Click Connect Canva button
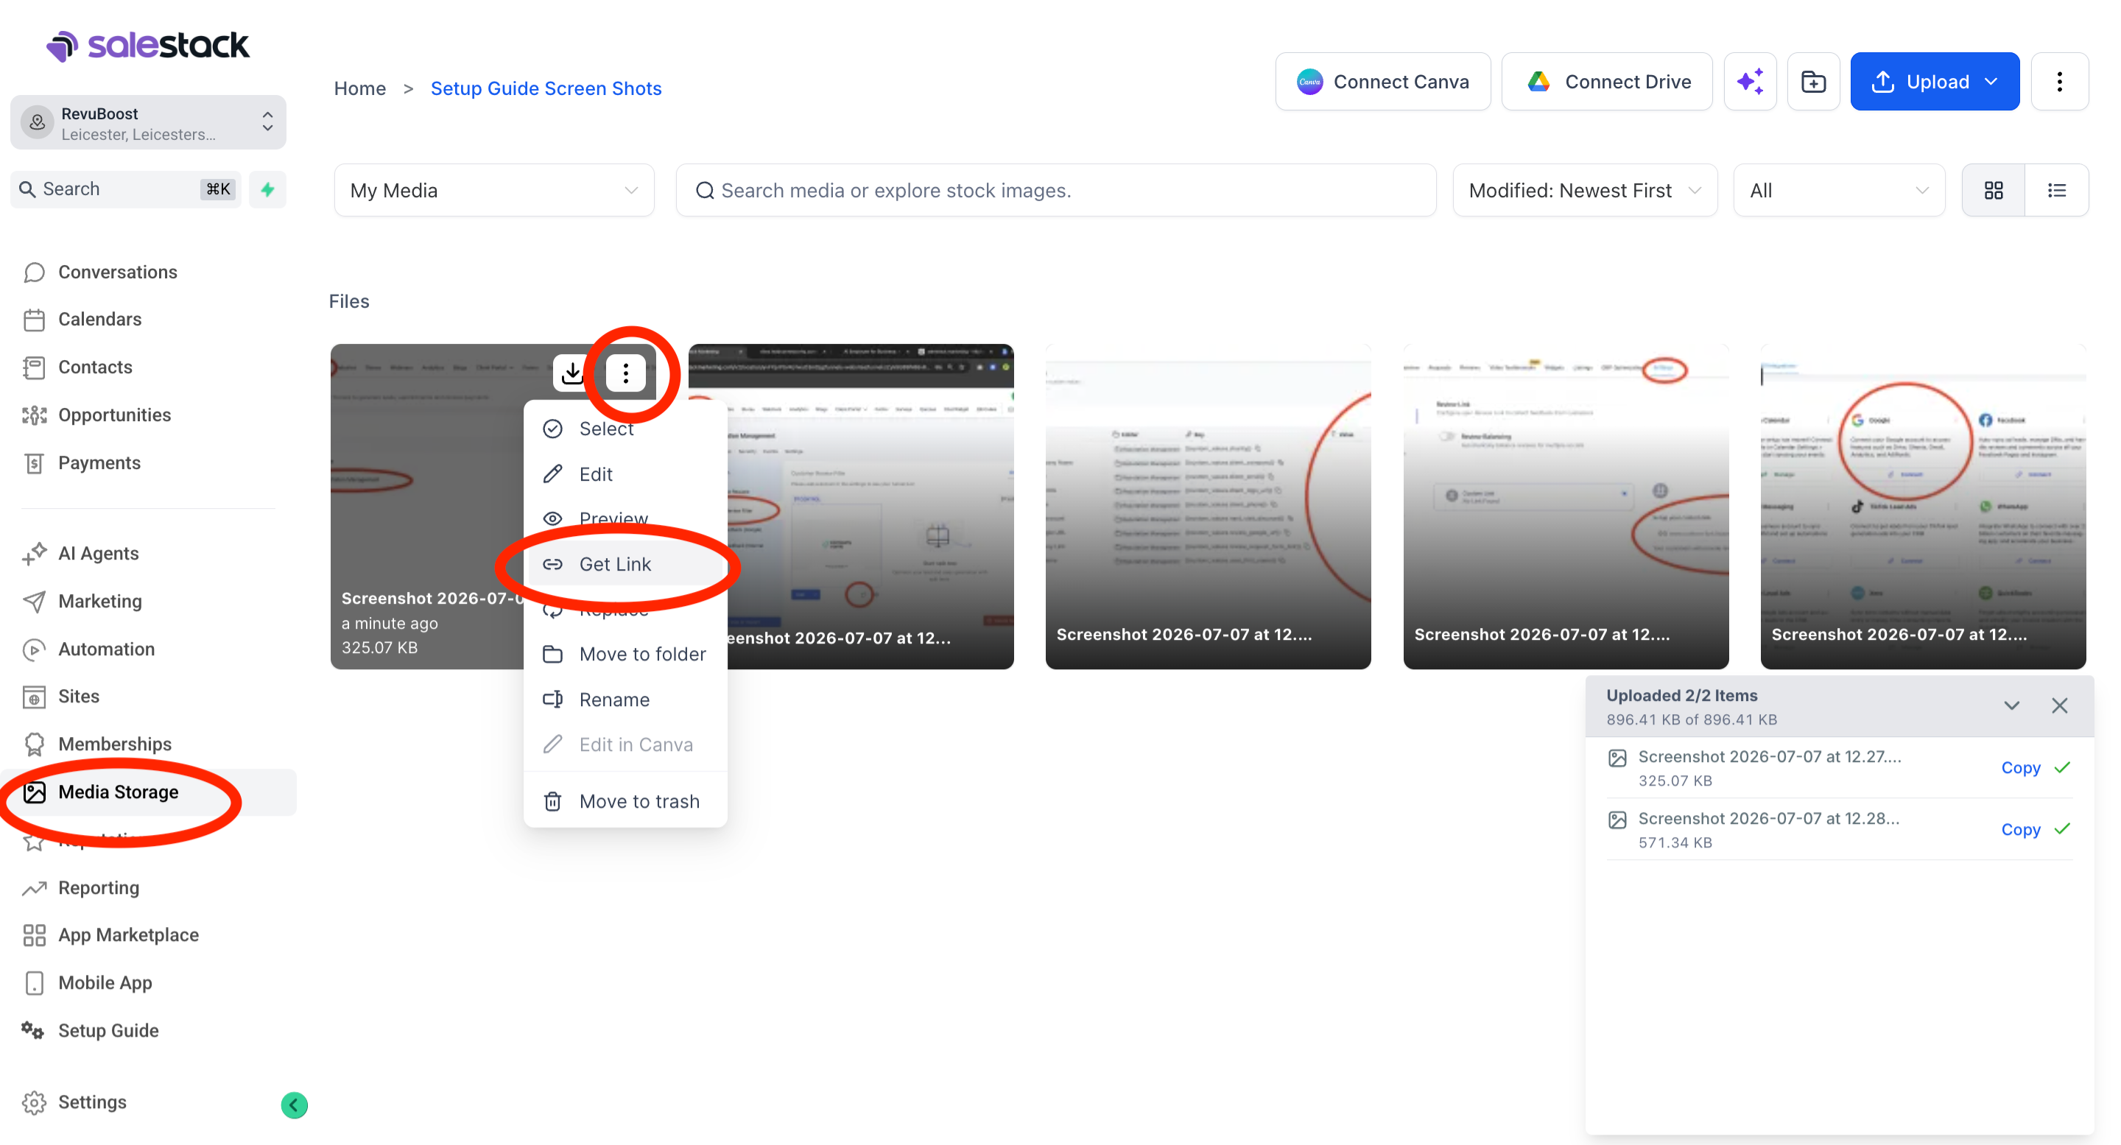This screenshot has width=2121, height=1145. [1382, 82]
